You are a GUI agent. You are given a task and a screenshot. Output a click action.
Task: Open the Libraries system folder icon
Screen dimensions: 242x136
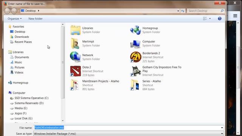pyautogui.click(x=76, y=30)
